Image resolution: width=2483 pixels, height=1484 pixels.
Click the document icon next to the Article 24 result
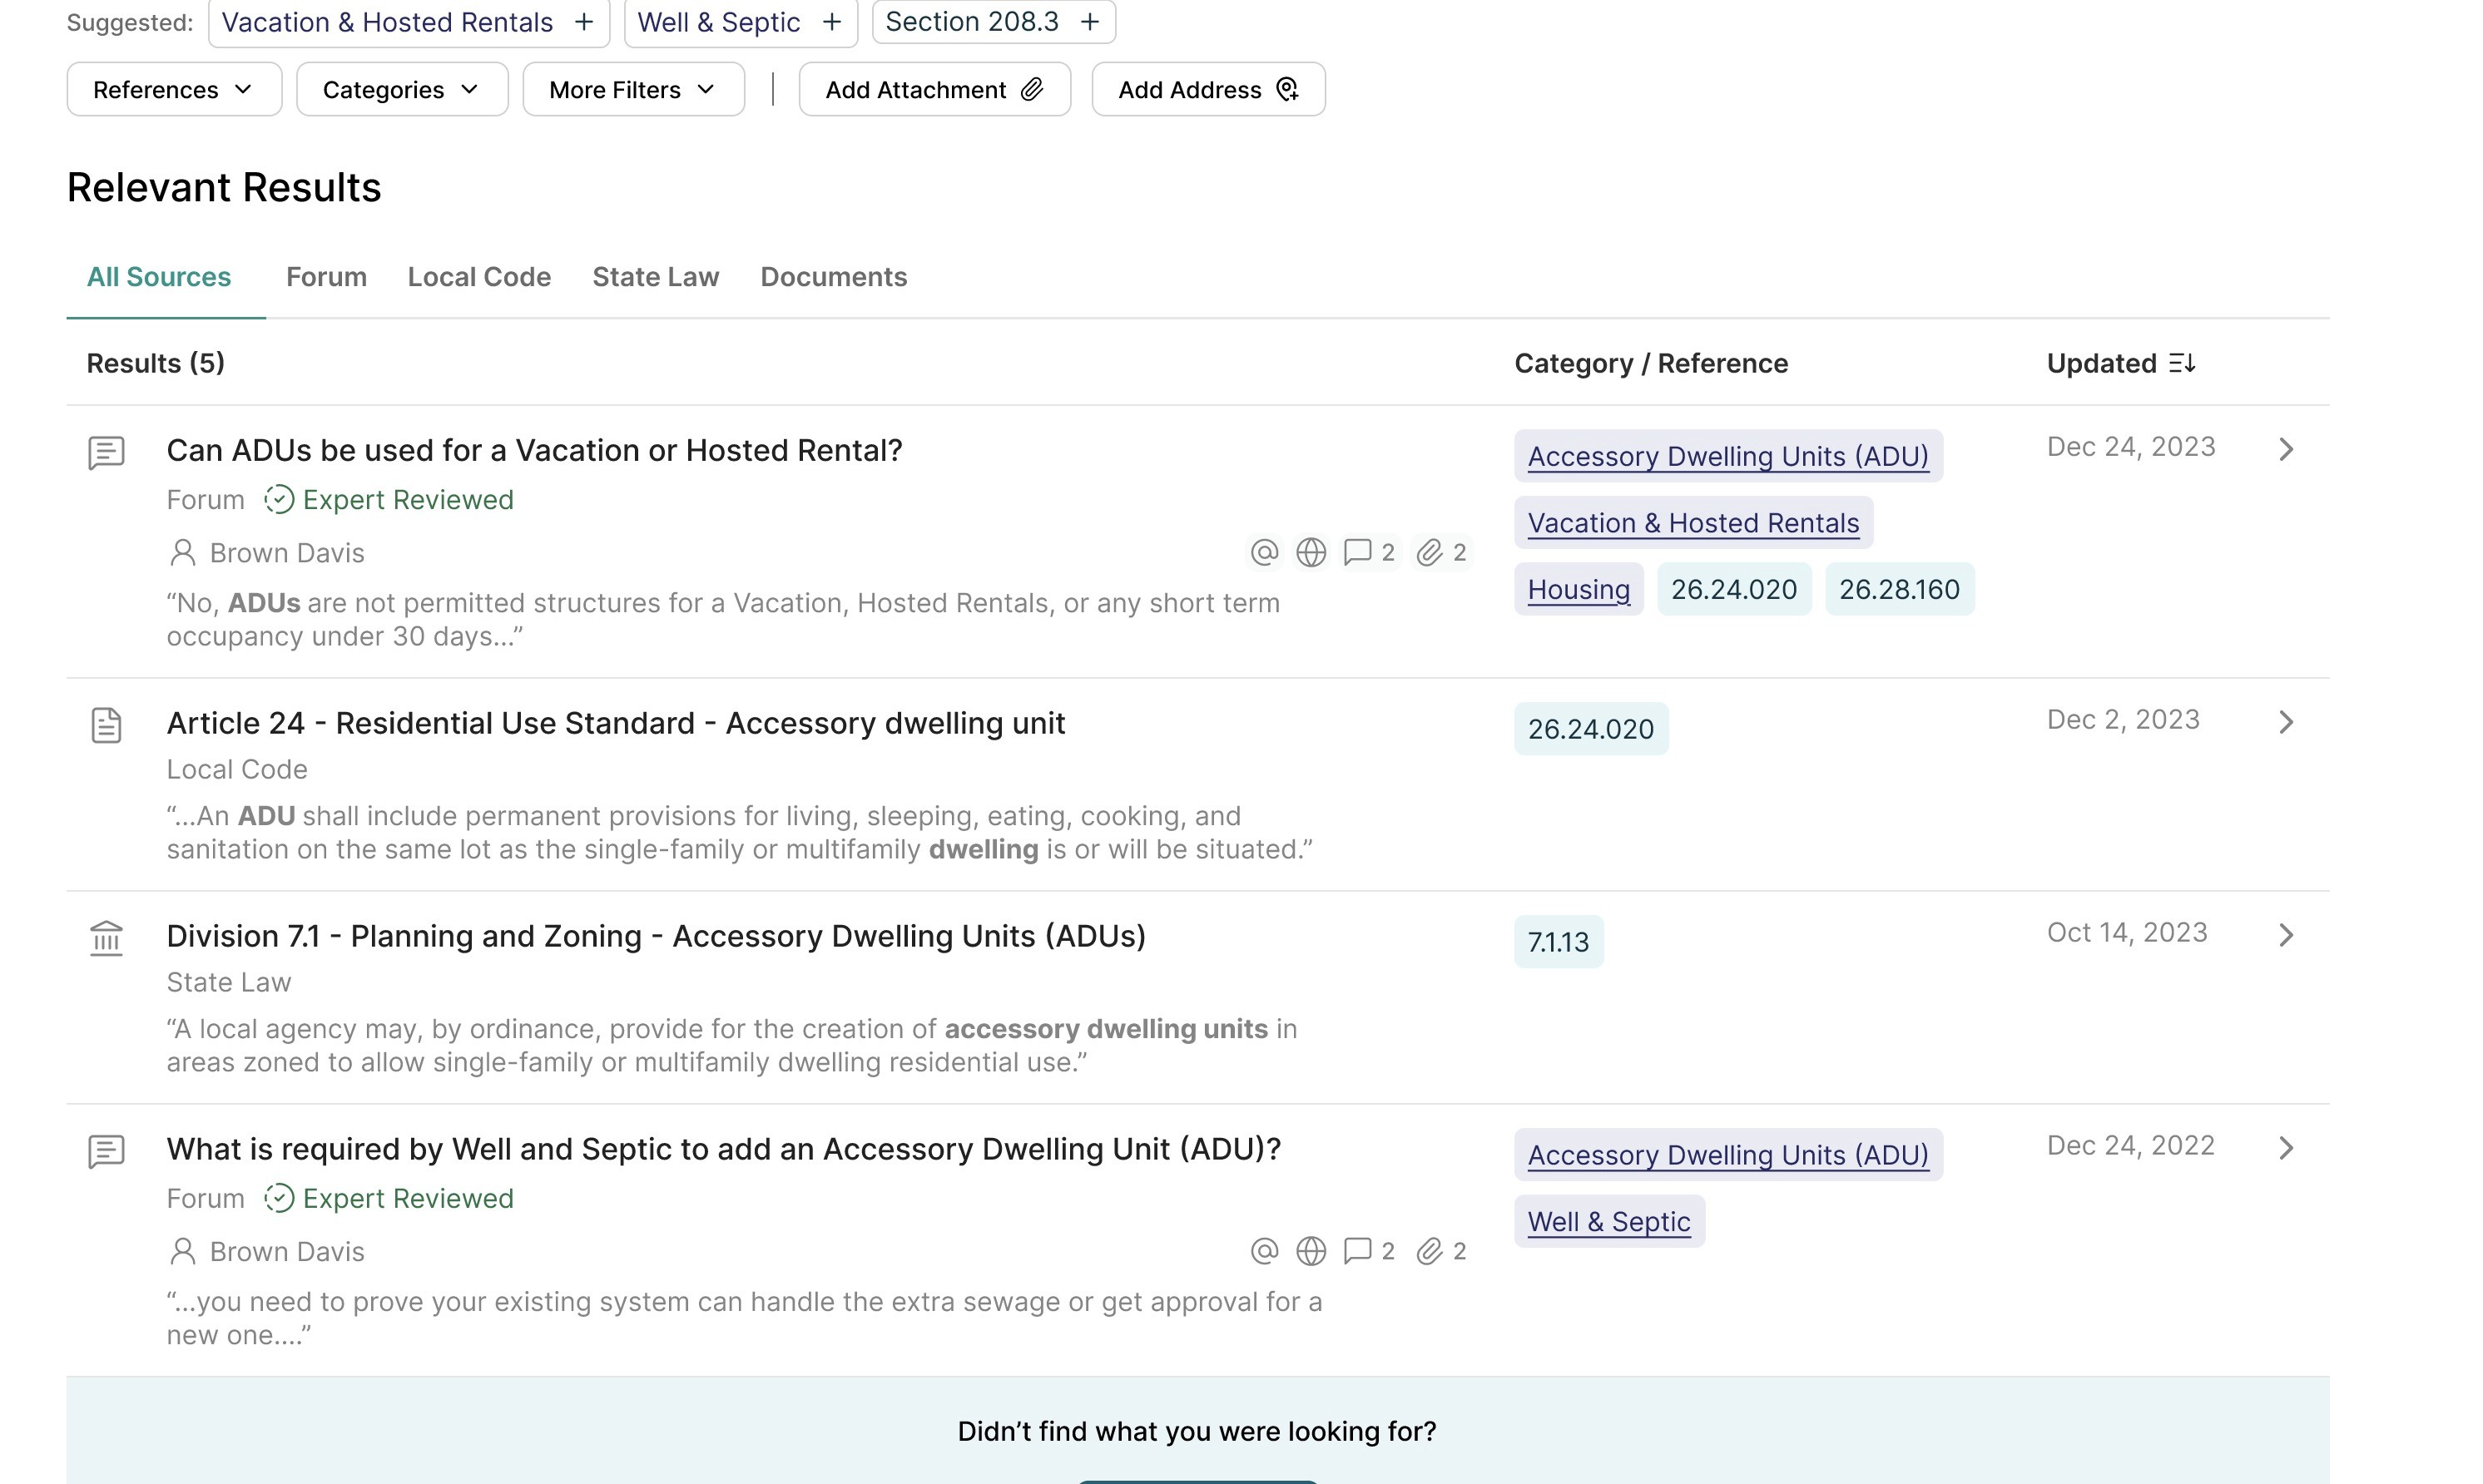106,725
